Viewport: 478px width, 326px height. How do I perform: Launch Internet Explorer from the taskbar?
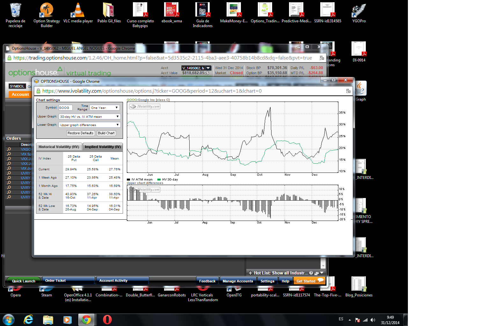(29, 320)
